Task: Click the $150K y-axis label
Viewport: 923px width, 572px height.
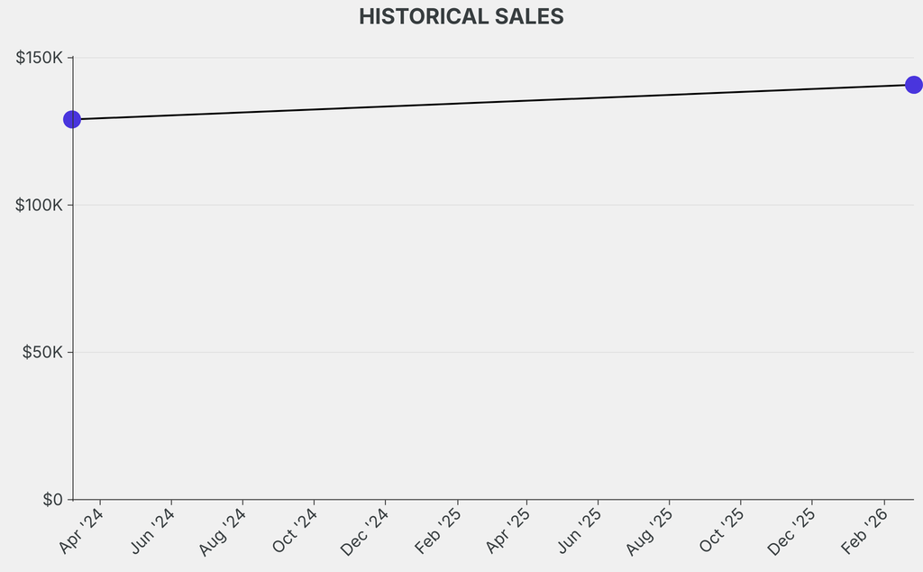Action: click(40, 58)
